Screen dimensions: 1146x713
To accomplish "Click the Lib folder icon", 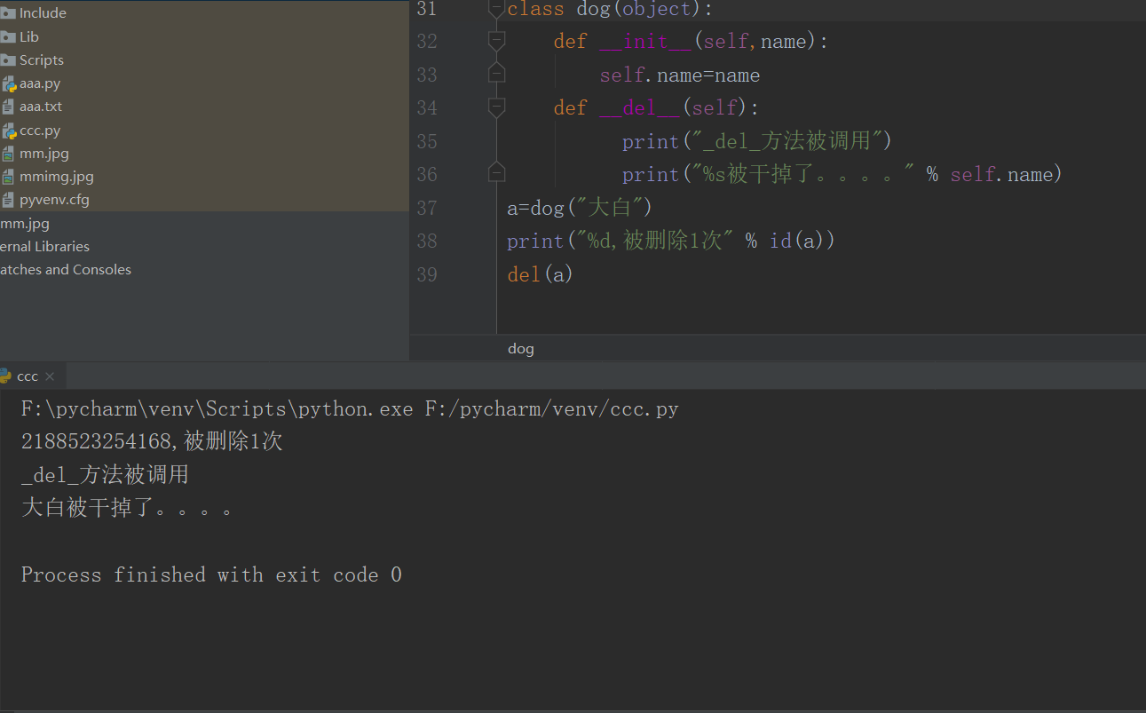I will click(x=8, y=36).
